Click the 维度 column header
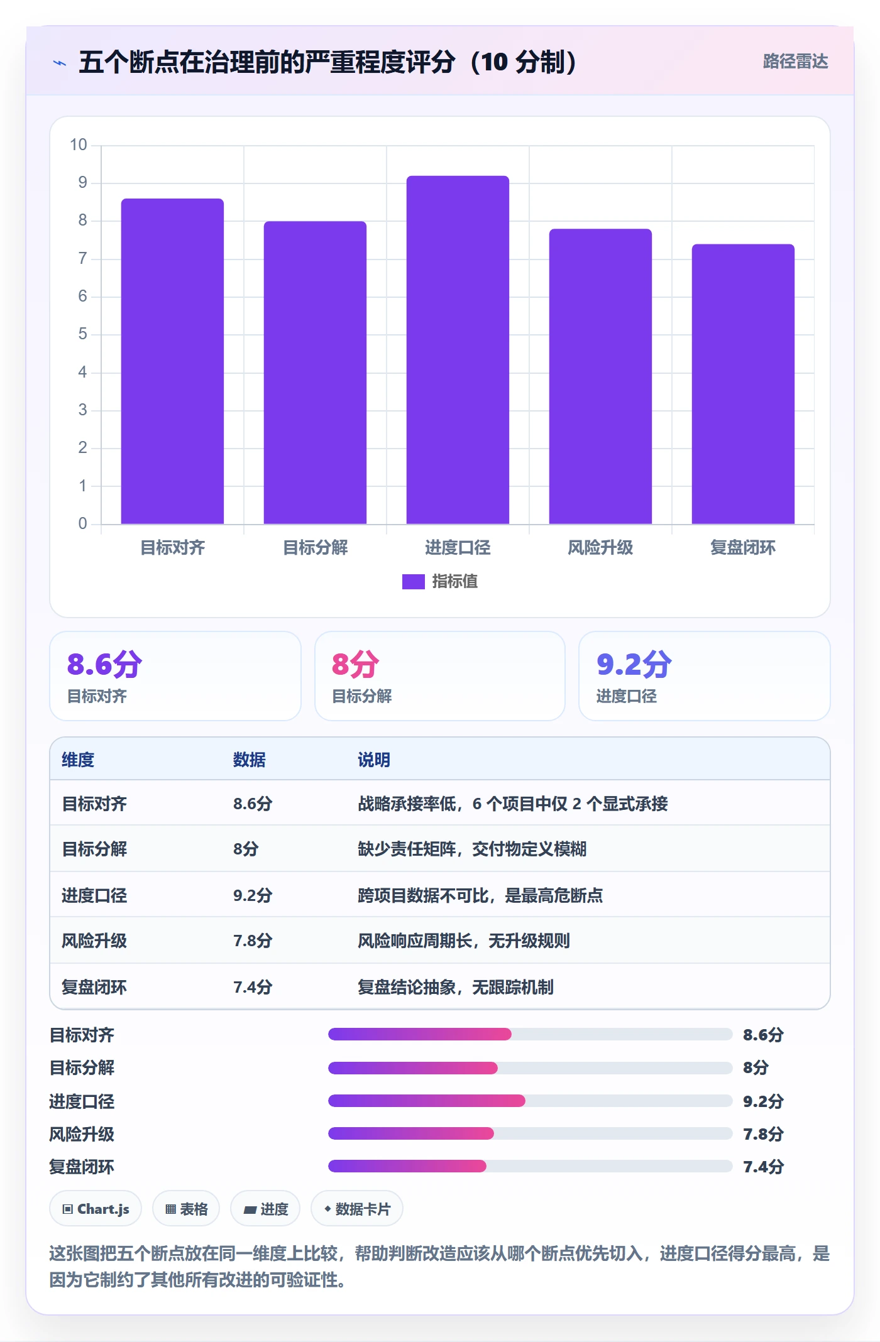Image resolution: width=880 pixels, height=1342 pixels. point(78,760)
